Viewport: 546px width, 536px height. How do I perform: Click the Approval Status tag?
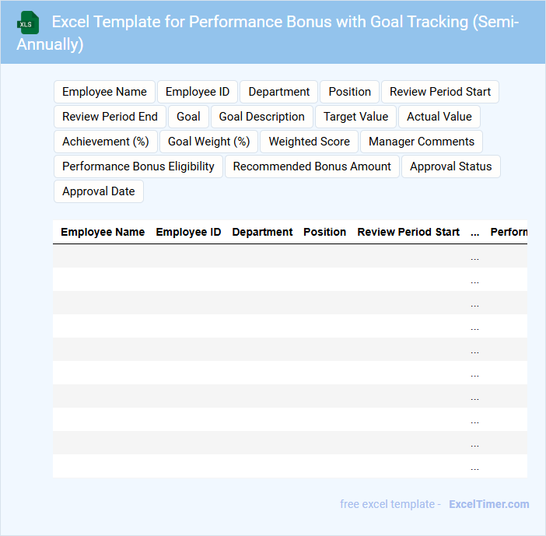[451, 166]
